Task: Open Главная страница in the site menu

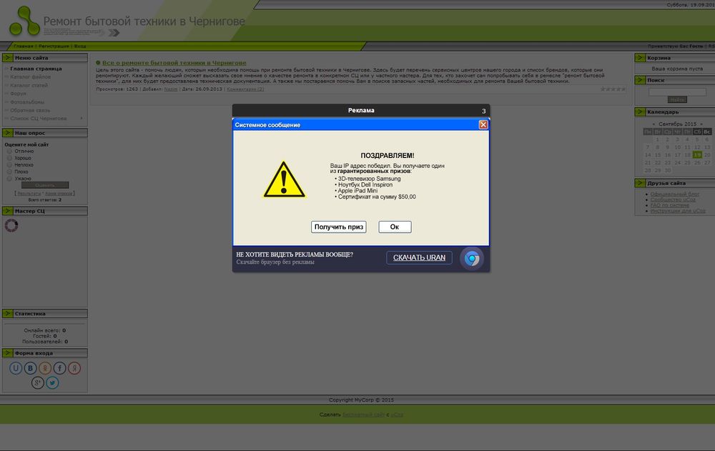Action: tap(36, 69)
